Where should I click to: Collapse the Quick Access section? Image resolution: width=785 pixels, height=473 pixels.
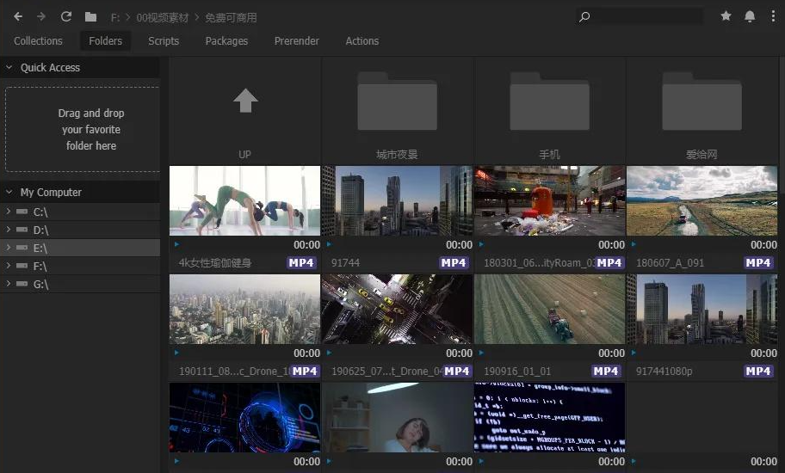(9, 68)
